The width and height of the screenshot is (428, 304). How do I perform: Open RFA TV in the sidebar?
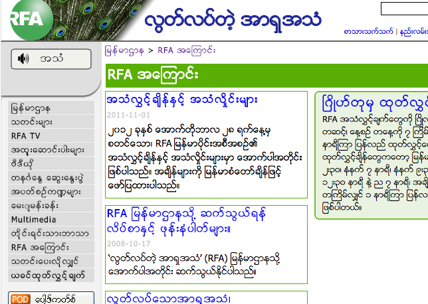coord(51,136)
